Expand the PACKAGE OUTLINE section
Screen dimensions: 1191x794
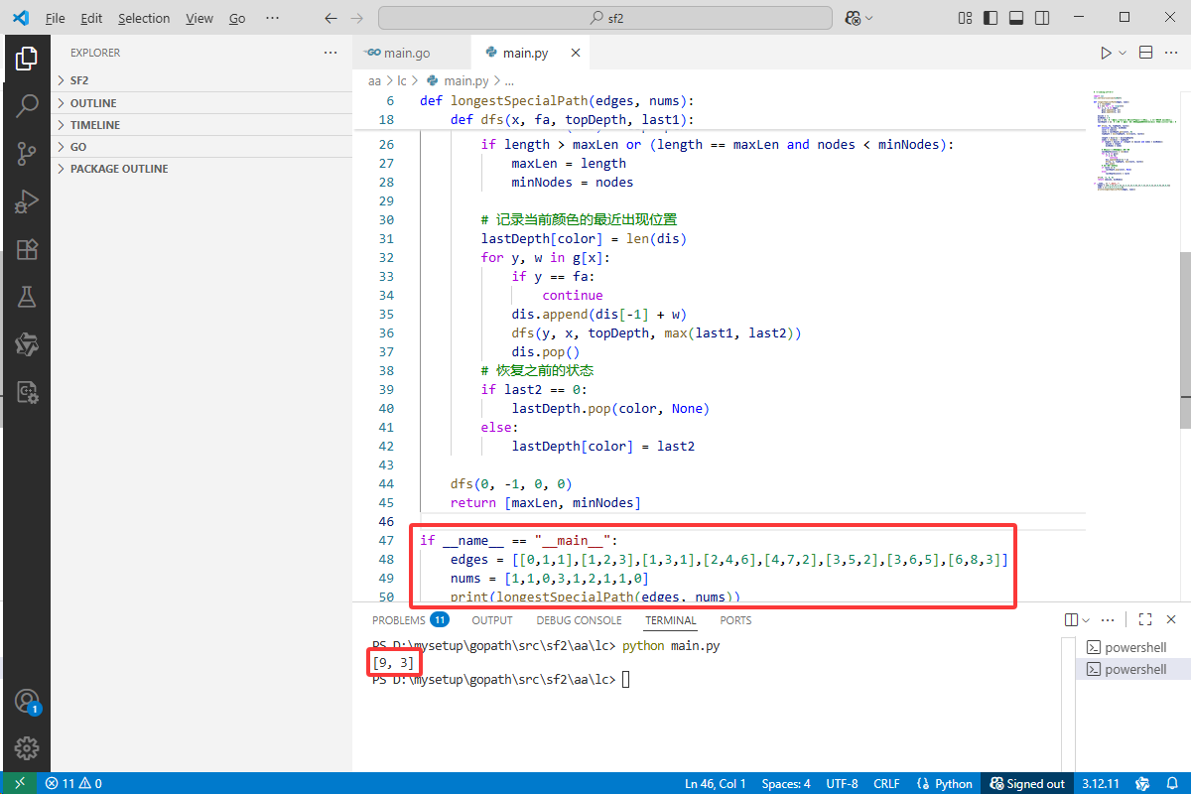point(201,169)
